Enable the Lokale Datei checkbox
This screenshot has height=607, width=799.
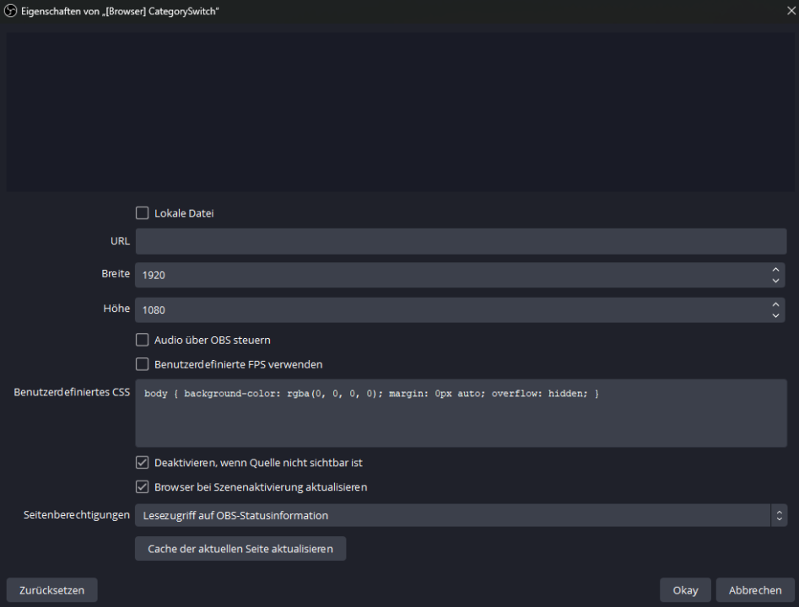pyautogui.click(x=142, y=213)
